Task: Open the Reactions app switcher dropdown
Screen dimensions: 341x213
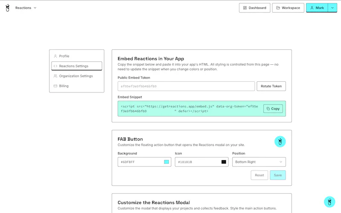Action: [26, 8]
